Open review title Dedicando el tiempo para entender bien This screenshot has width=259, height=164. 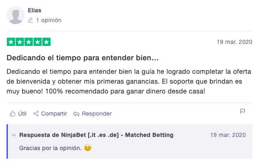click(x=83, y=58)
